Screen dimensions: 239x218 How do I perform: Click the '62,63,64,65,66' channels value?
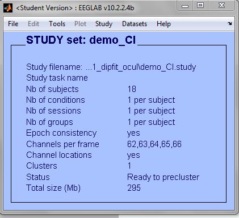point(154,144)
